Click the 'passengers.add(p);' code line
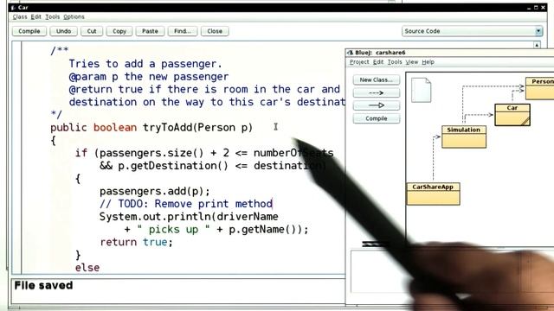Image resolution: width=554 pixels, height=311 pixels. click(x=155, y=191)
